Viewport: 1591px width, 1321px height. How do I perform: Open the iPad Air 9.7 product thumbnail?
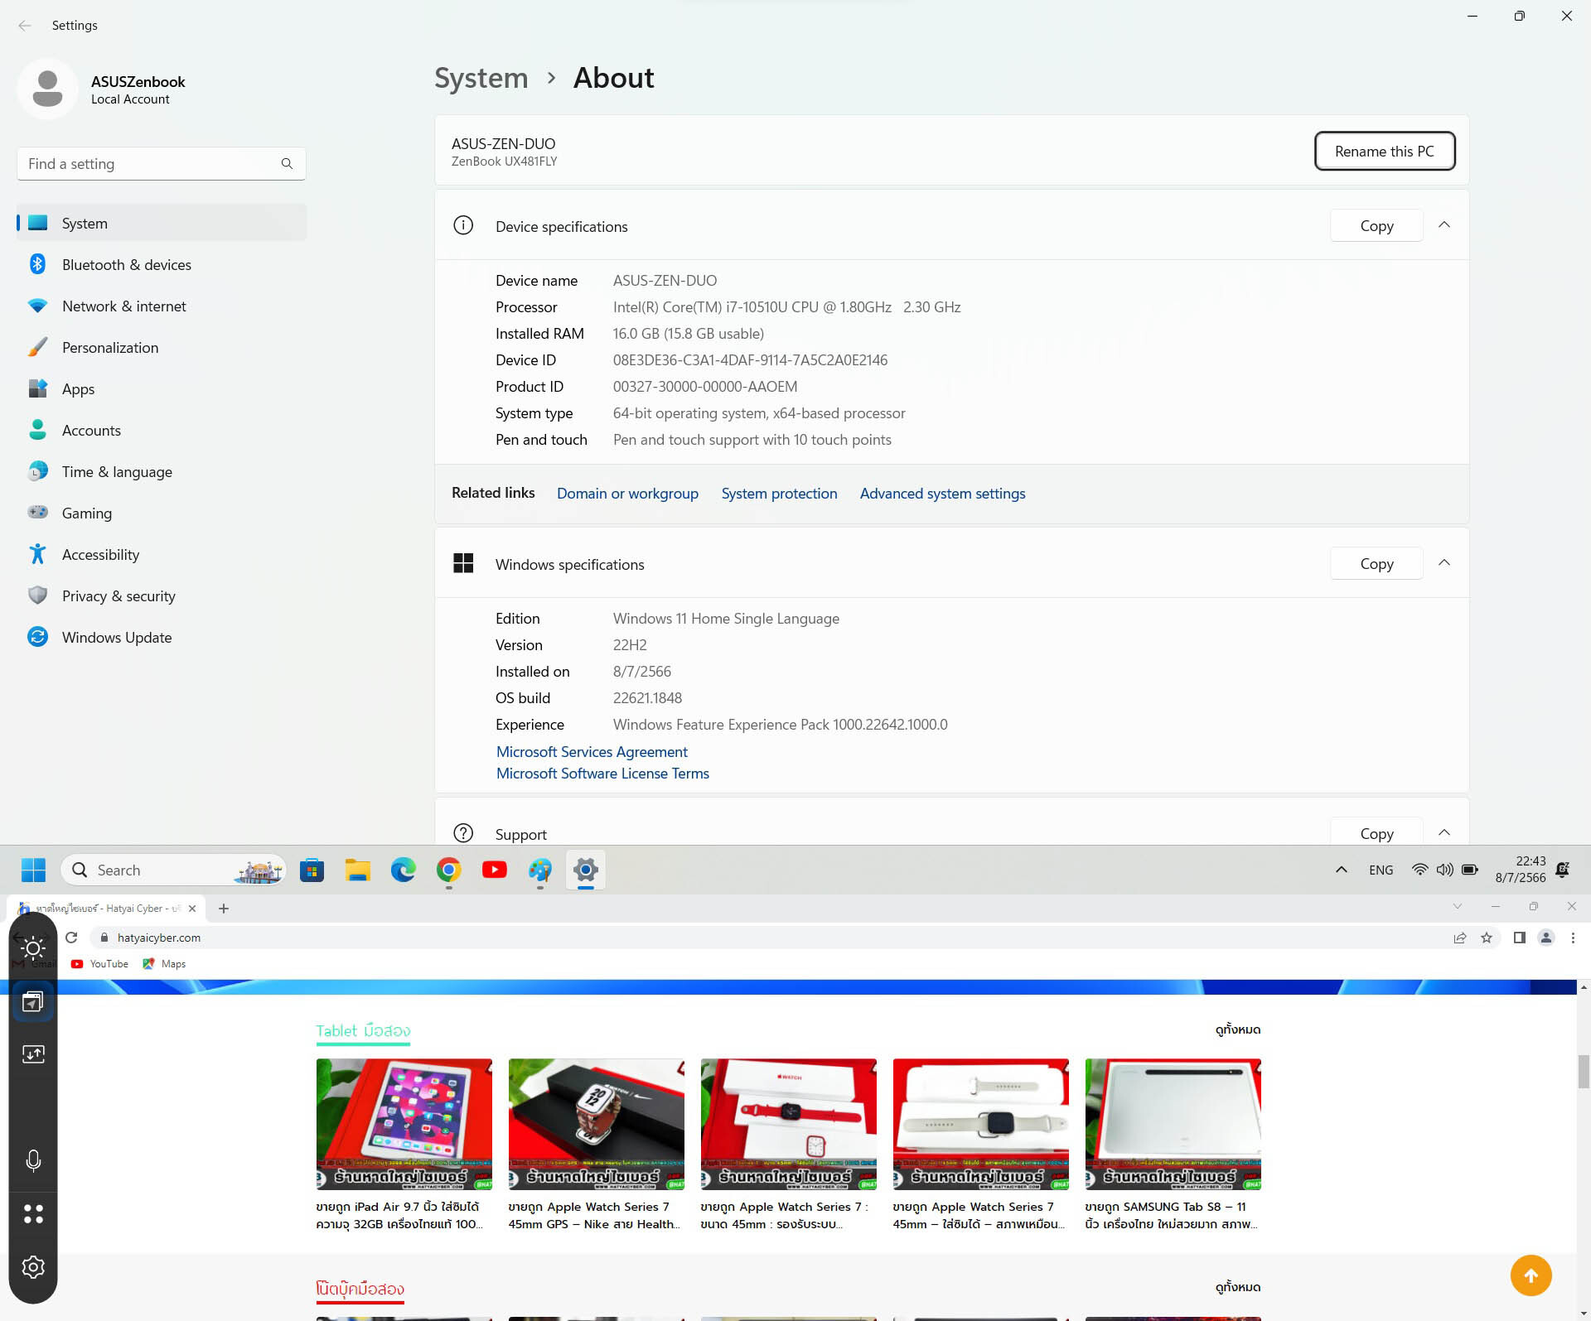[x=404, y=1124]
